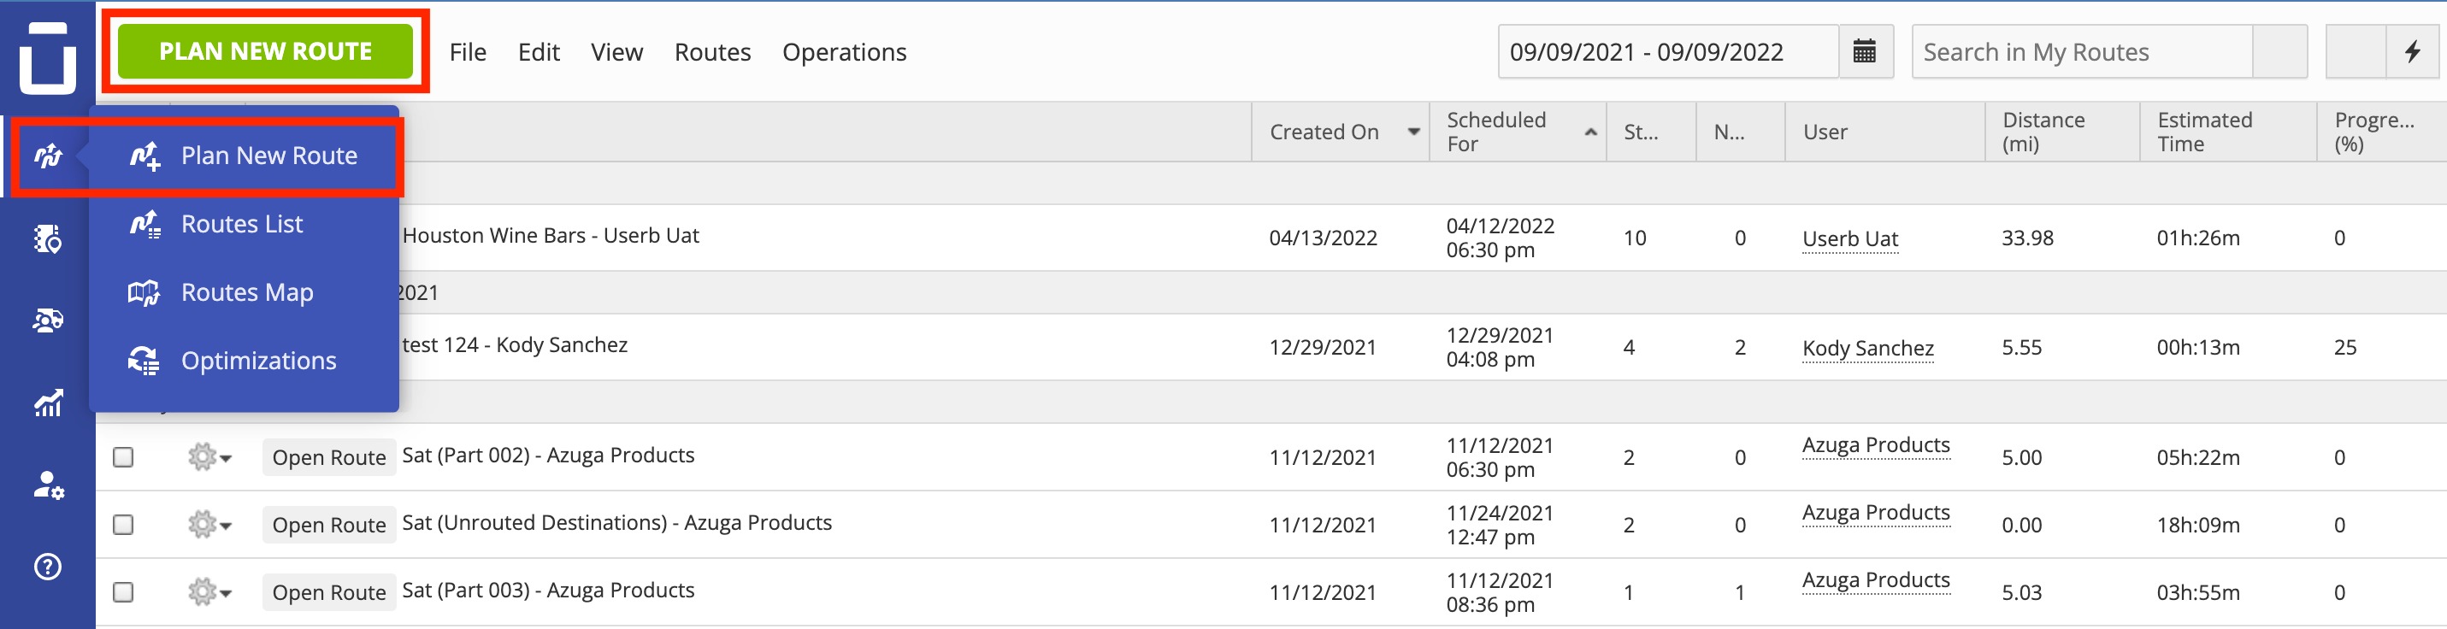Expand gear dropdown for Sat (Part 002)
The height and width of the screenshot is (629, 2447).
(x=209, y=457)
